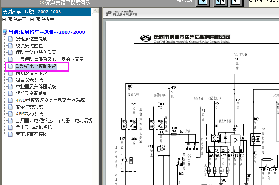Image resolution: width=279 pixels, height=185 pixels.
Task: Open 一号保险盒保险及继电器的位置图
Action: point(49,59)
